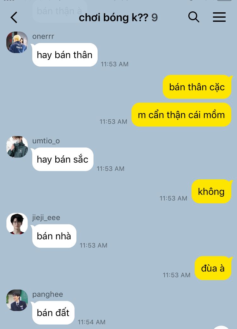Select the 'bán thân cặc' message bubble

click(197, 87)
